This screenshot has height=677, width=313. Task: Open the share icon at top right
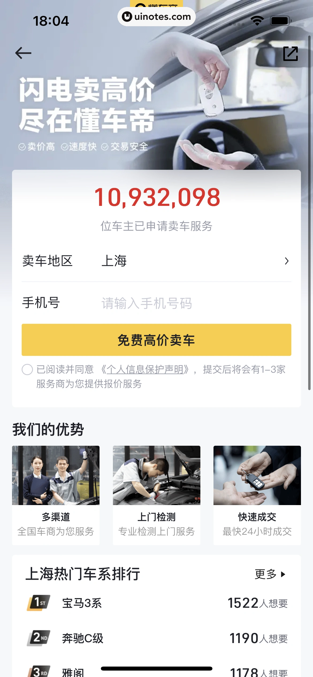click(x=291, y=53)
